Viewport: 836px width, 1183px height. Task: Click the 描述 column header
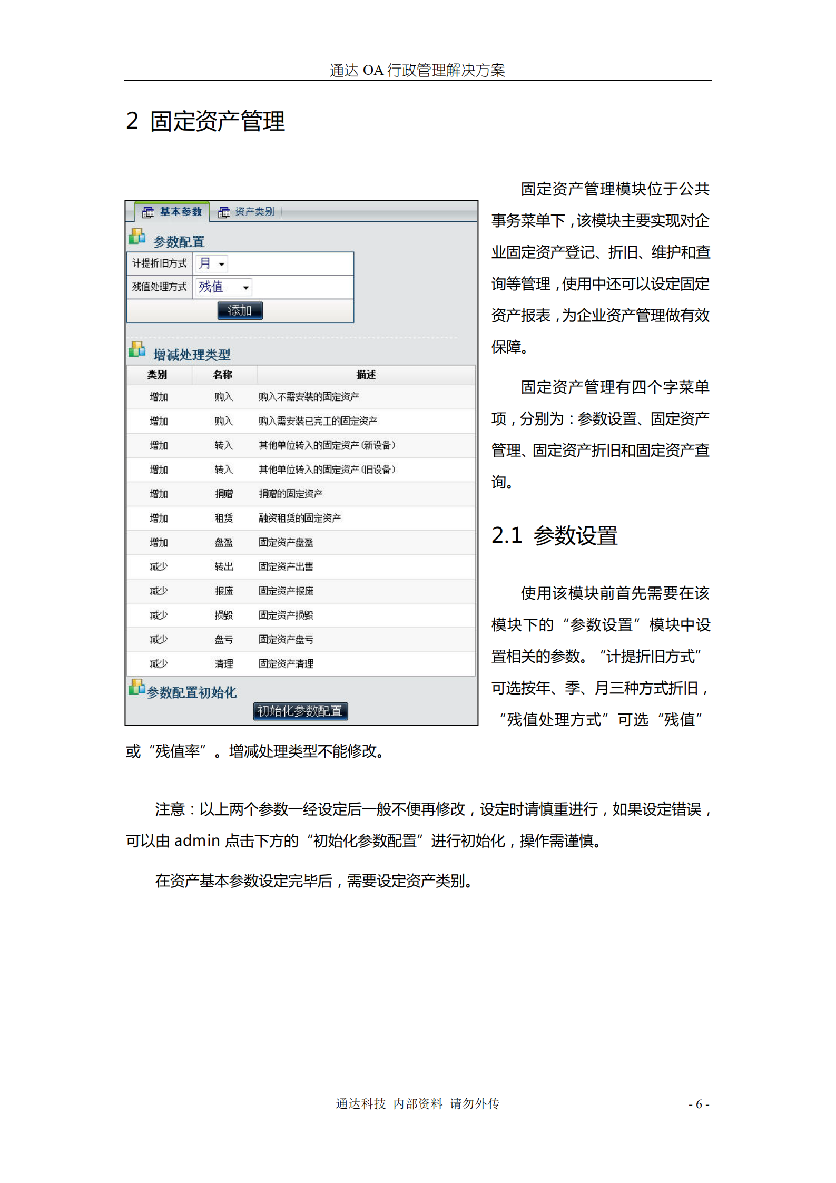pyautogui.click(x=366, y=375)
